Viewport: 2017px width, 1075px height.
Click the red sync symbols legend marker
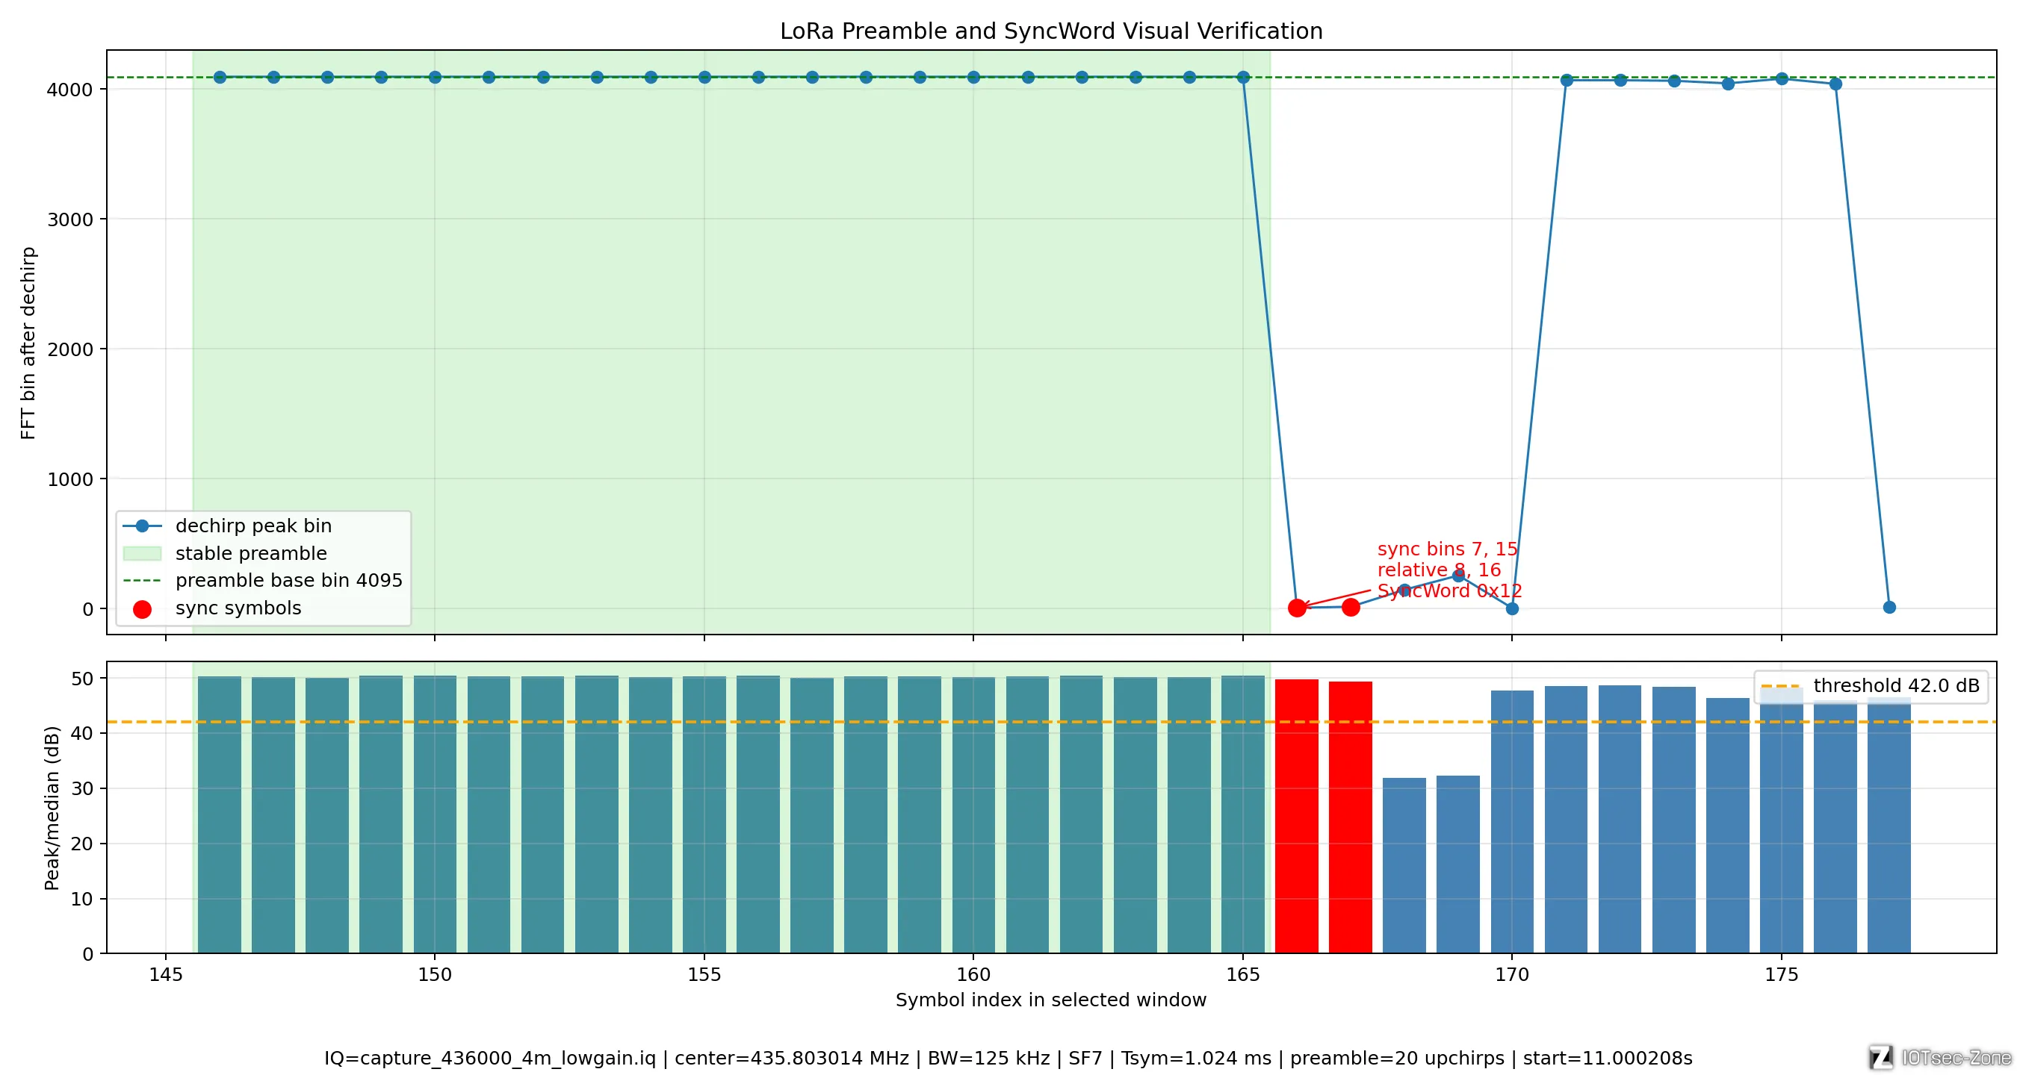(x=142, y=608)
